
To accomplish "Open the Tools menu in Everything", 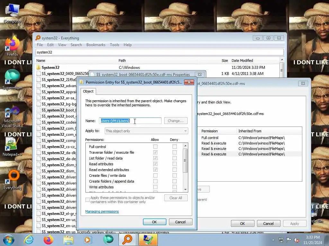I will [x=114, y=45].
